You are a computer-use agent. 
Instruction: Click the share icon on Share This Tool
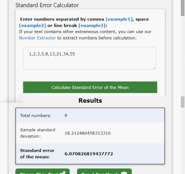coord(63,173)
